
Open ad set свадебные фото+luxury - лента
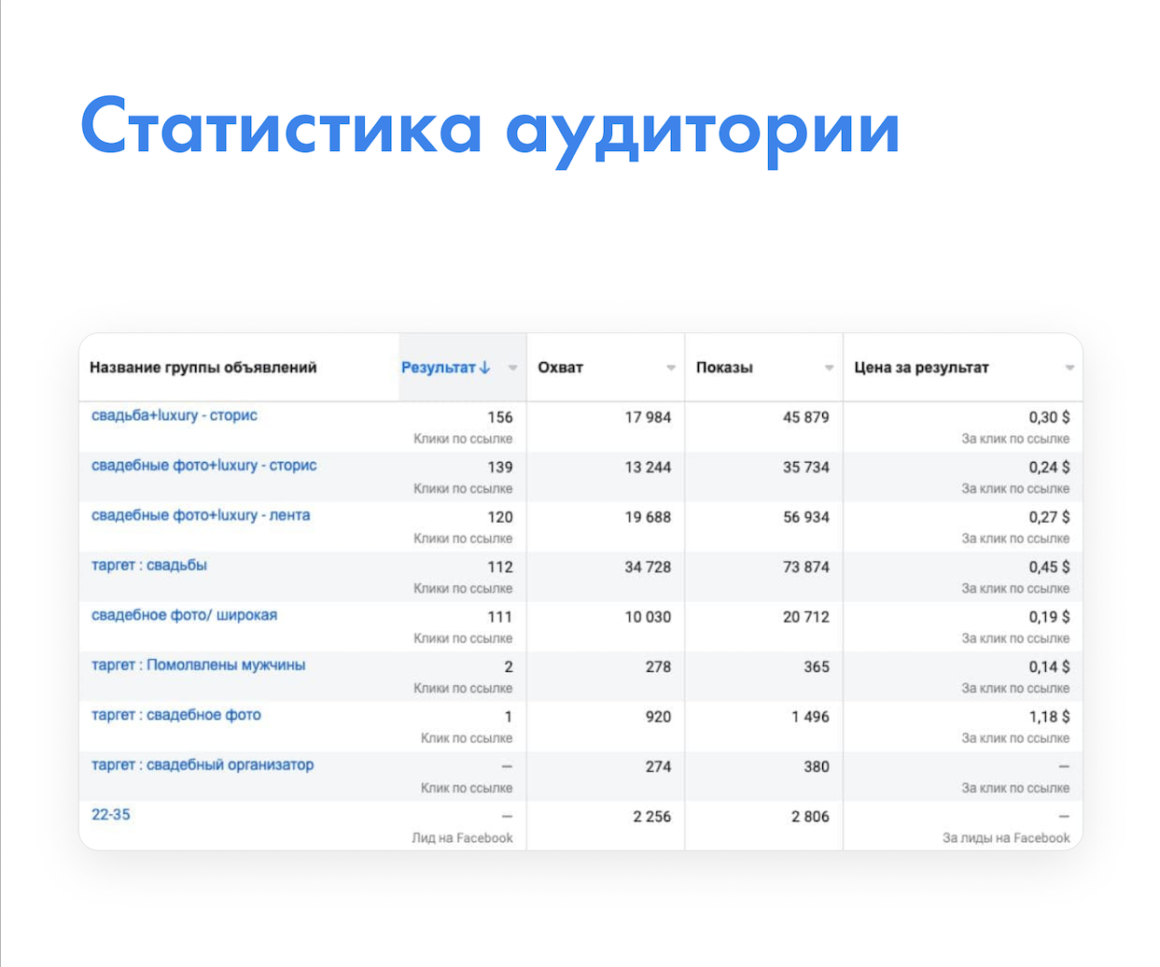(201, 515)
